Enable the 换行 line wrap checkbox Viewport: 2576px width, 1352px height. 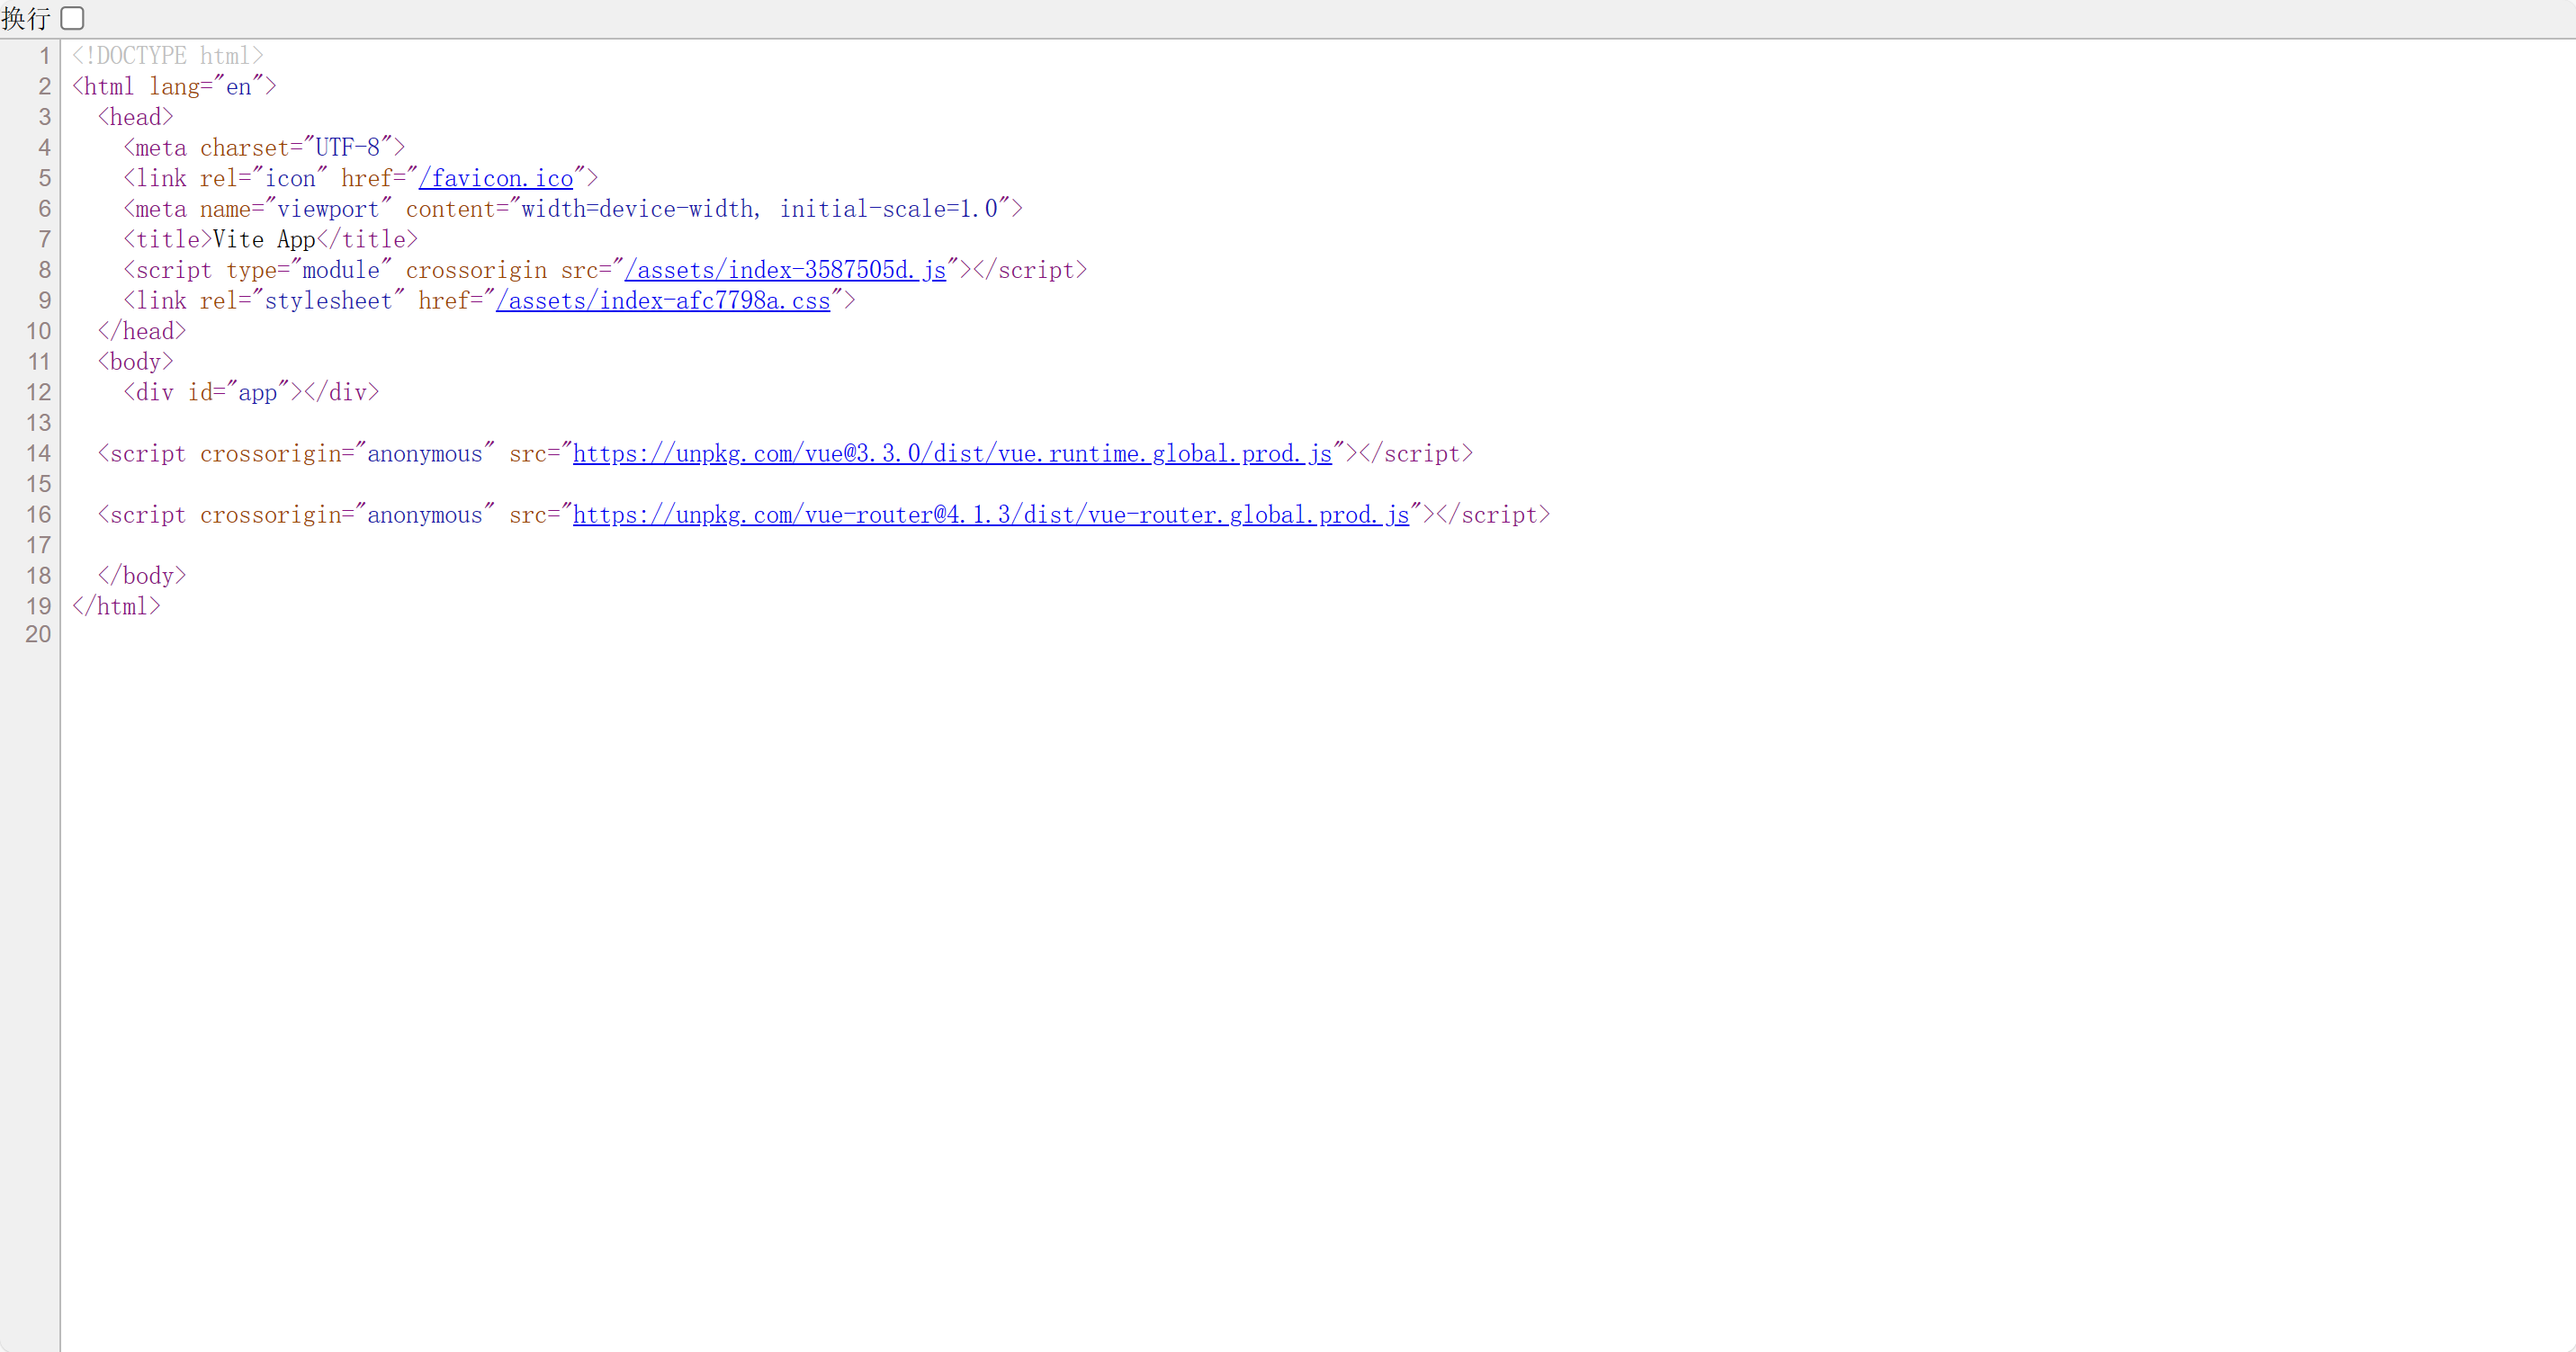pos(72,18)
